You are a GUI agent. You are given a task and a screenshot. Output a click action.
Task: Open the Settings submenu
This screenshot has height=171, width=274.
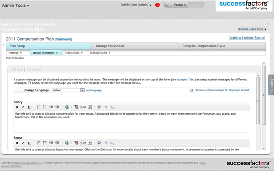(x=16, y=53)
